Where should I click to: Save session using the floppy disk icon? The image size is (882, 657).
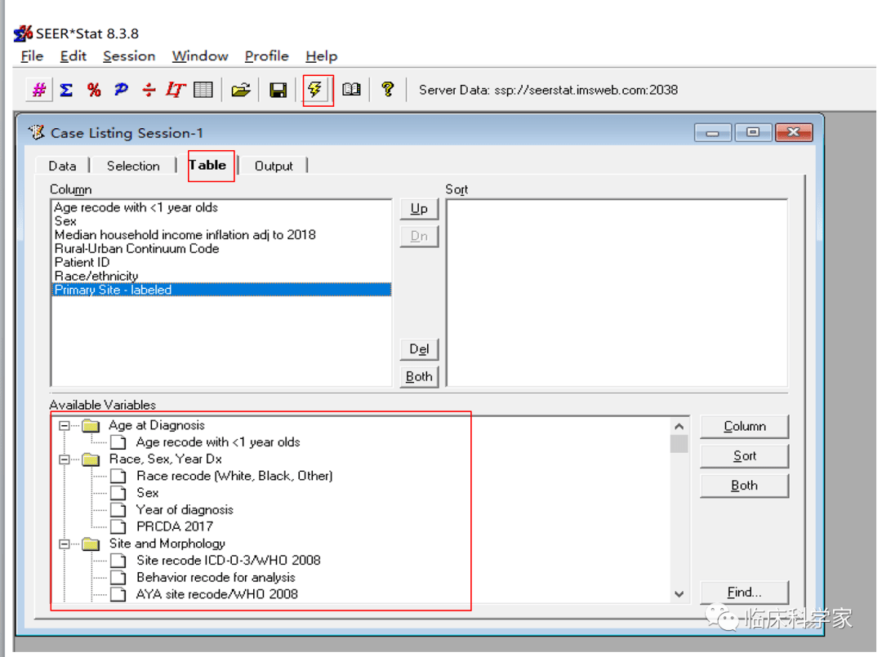(x=278, y=90)
